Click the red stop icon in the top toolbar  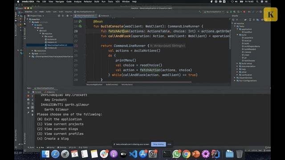point(244,12)
